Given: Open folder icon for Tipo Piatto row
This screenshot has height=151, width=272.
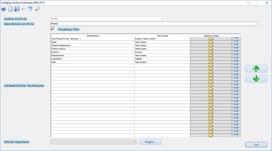Looking at the screenshot, I should tap(211, 39).
